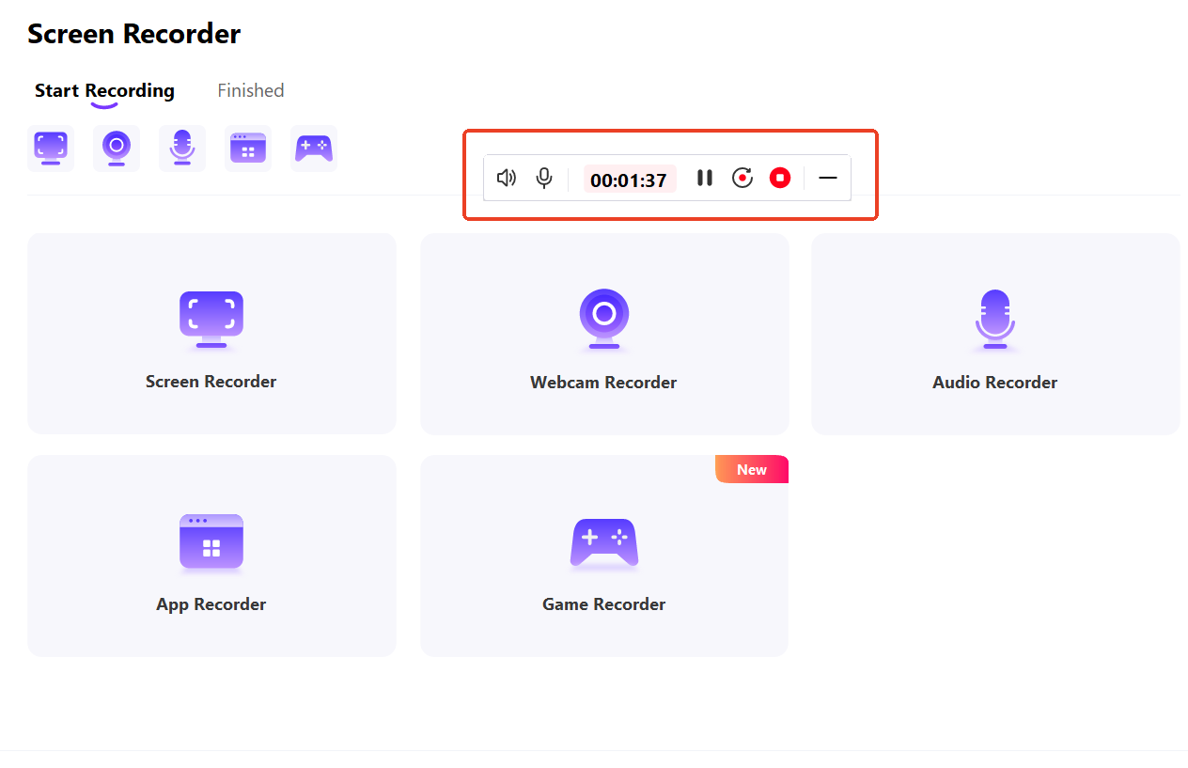This screenshot has width=1188, height=768.
Task: Click the New badge on Game Recorder
Action: click(752, 469)
